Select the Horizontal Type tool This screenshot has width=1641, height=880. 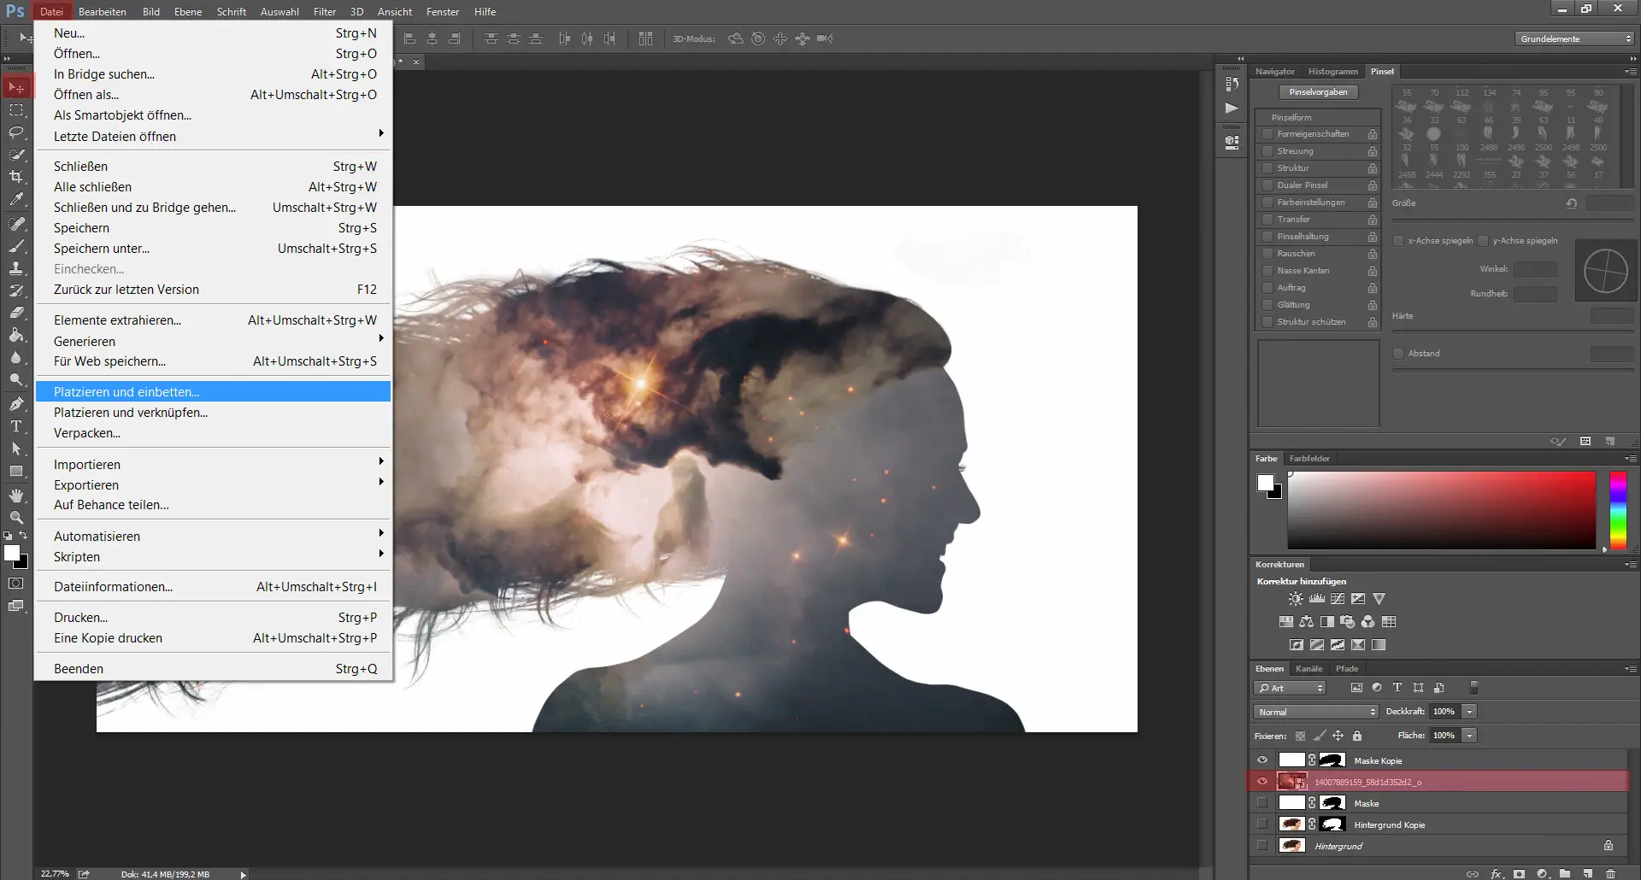[x=16, y=426]
